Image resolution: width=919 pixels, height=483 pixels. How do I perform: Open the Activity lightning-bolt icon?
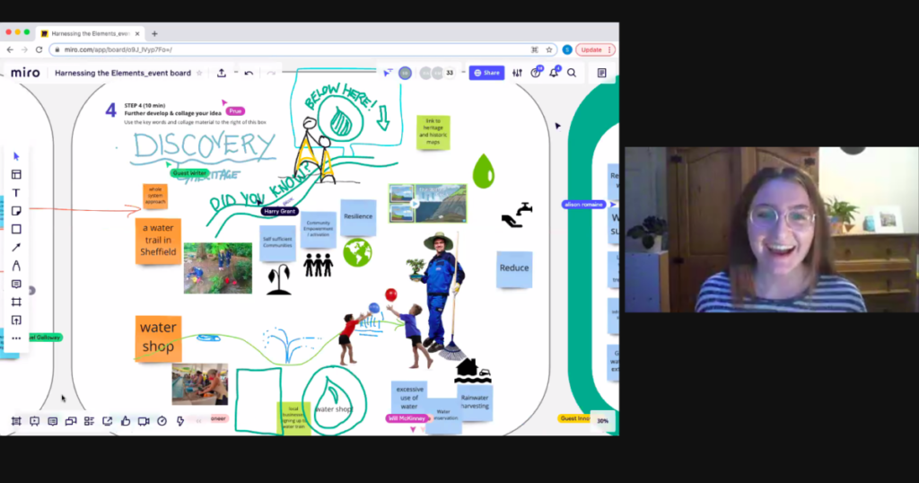[x=179, y=421]
